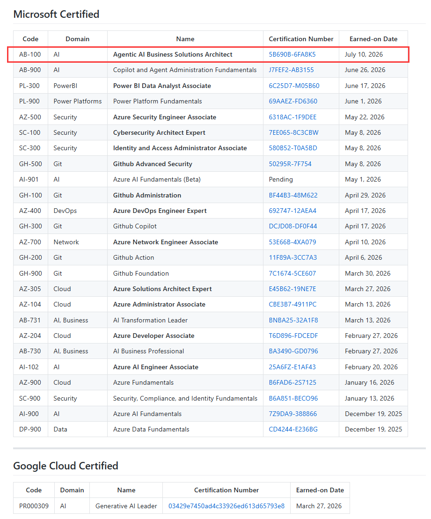
Task: Click Azure Network Engineer Associate cell
Action: [185, 242]
